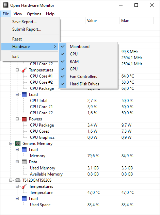
Task: Select the Available Memory row
Action: [80, 174]
